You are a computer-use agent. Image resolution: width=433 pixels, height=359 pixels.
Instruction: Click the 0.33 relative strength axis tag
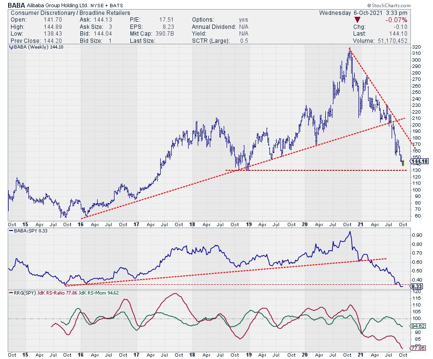point(416,286)
